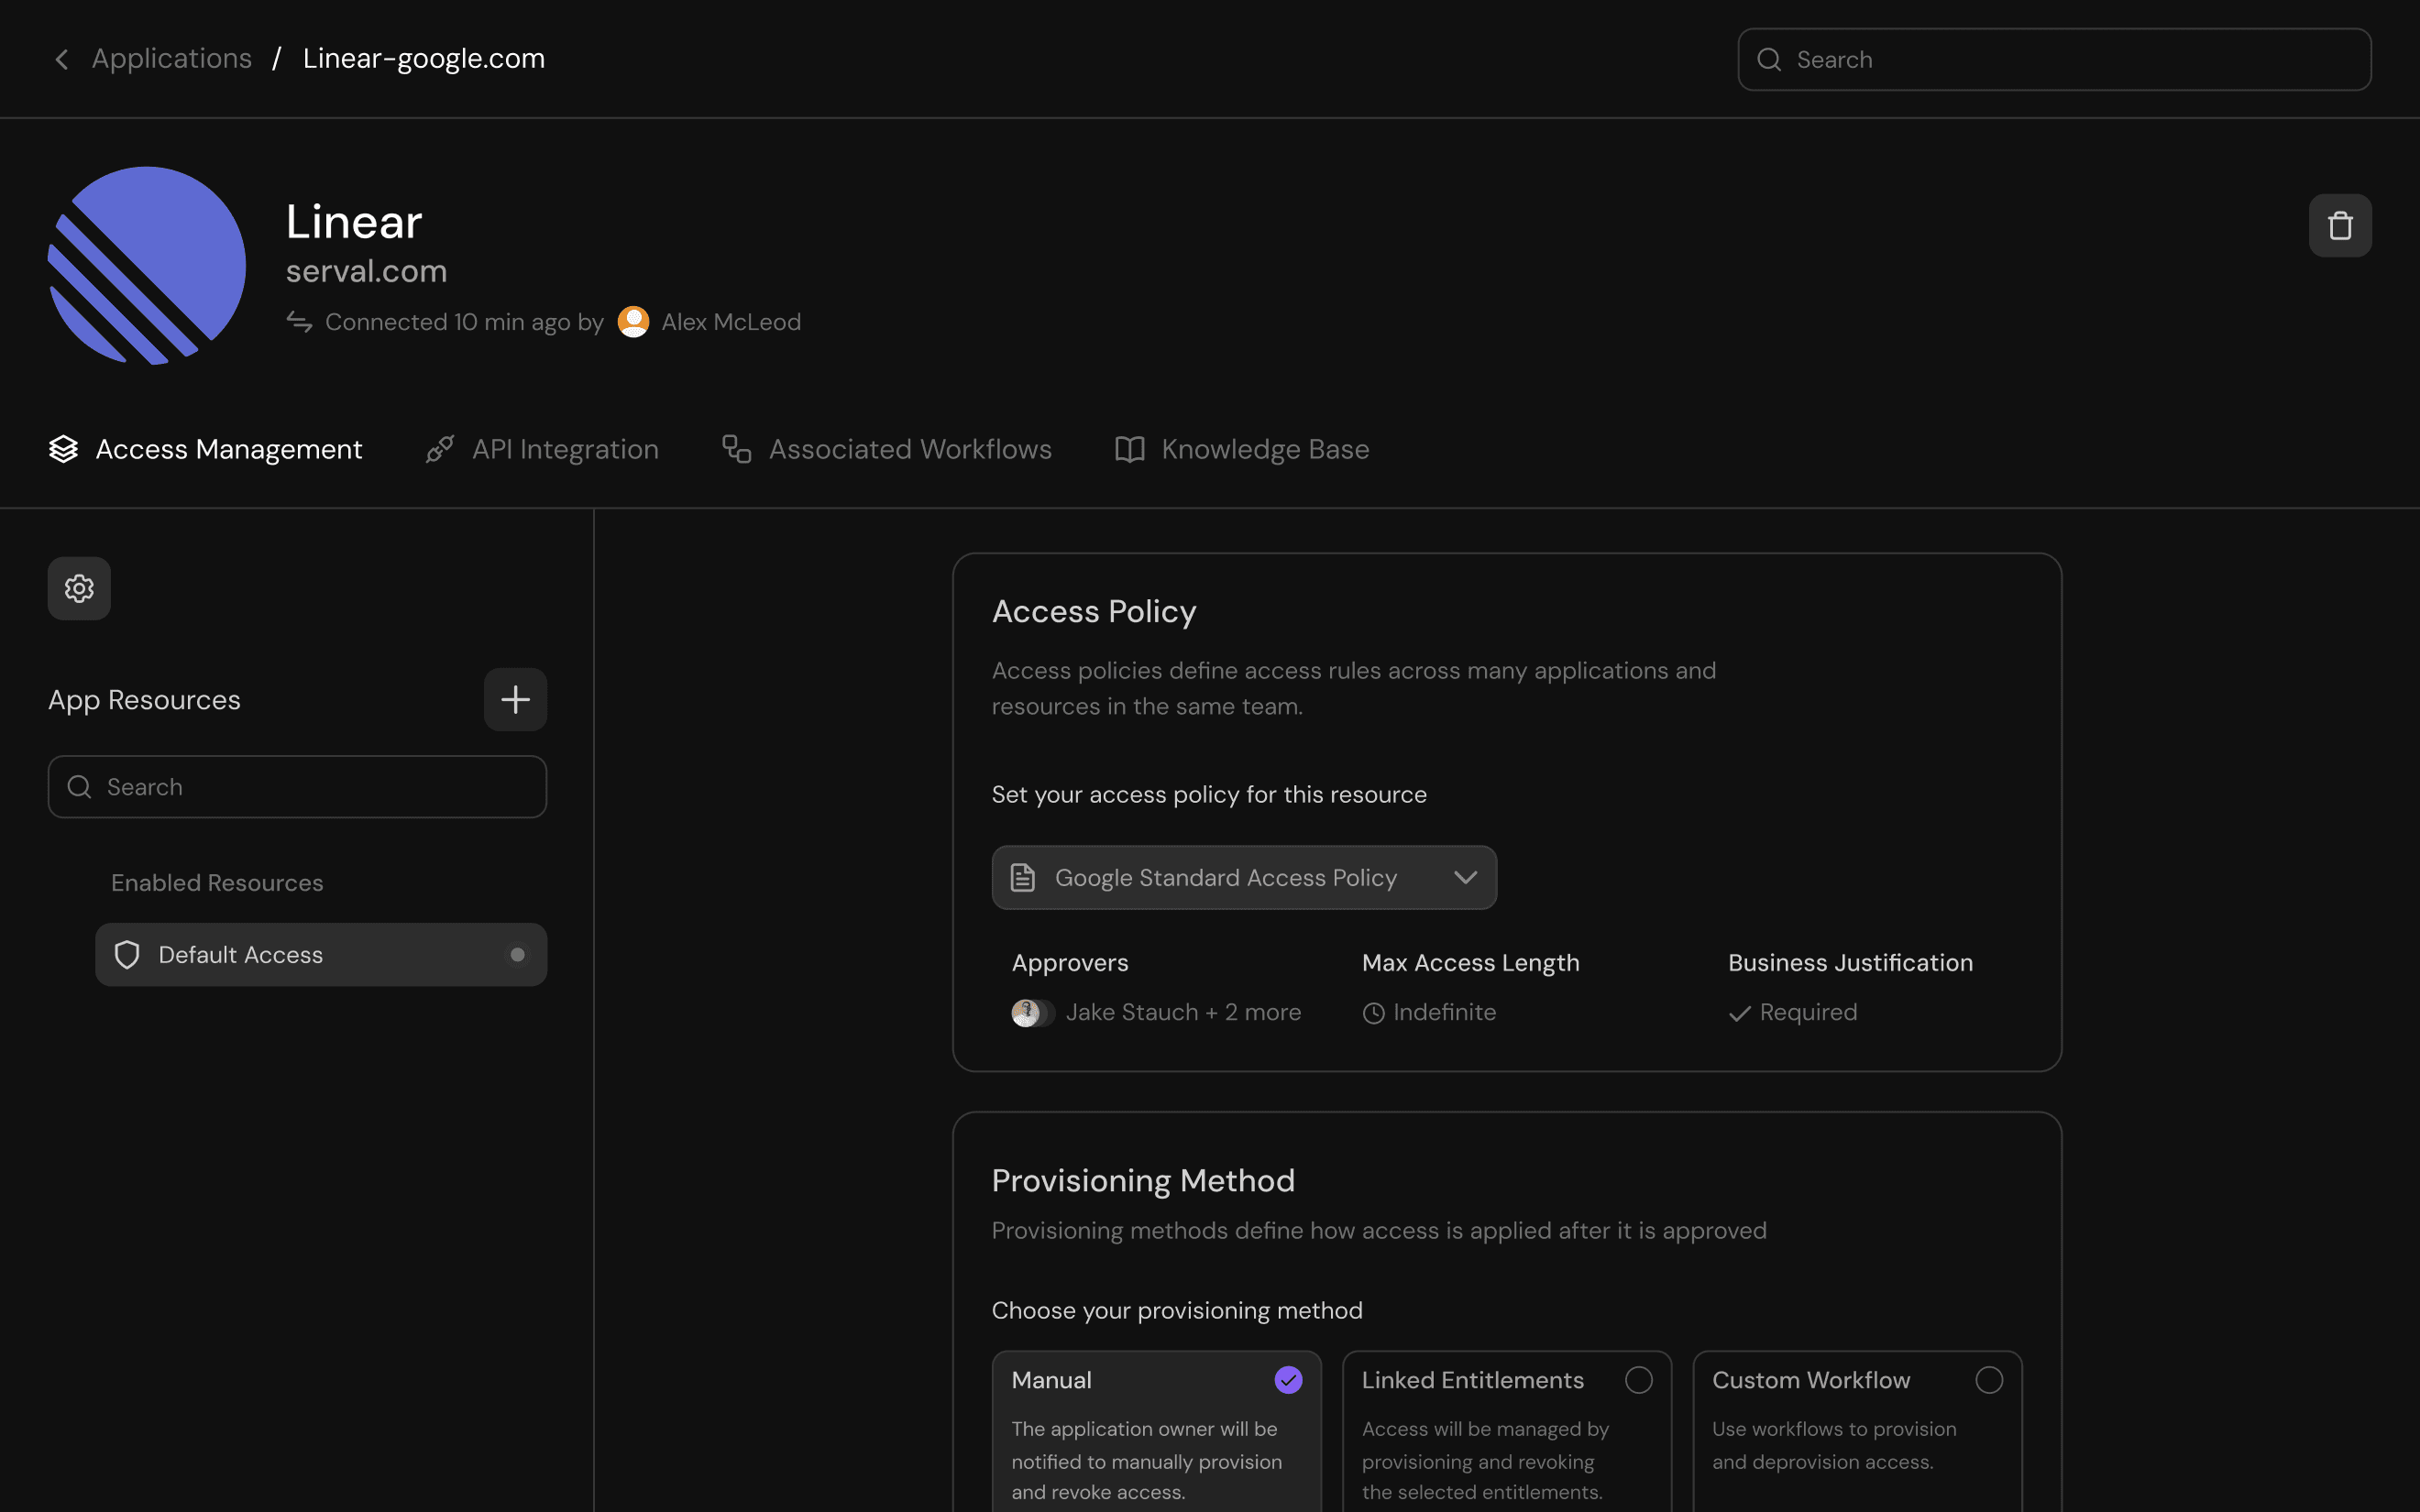This screenshot has height=1512, width=2420.
Task: Select the Linked Entitlements radio option
Action: (x=1638, y=1380)
